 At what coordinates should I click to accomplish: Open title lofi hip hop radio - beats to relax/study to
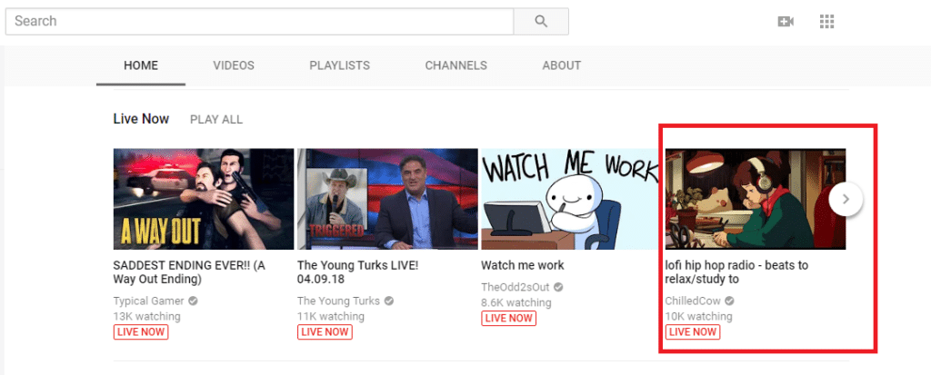(736, 272)
